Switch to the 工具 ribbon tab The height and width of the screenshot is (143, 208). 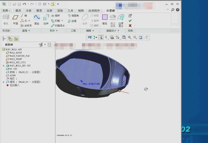[70, 10]
